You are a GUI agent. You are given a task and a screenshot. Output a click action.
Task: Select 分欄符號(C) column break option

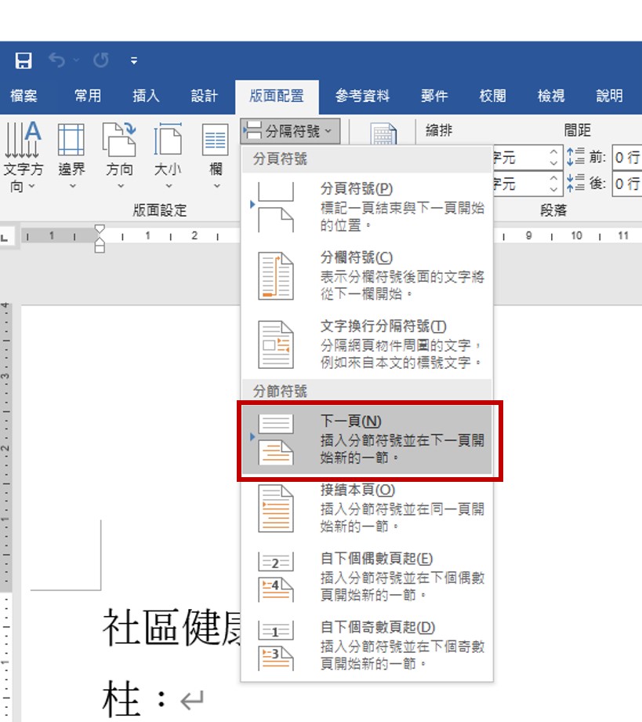point(367,276)
